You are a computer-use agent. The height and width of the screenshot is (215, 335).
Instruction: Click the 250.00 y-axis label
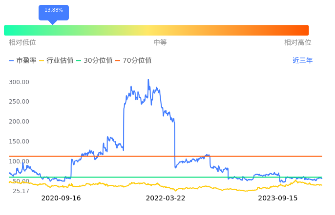point(19,102)
